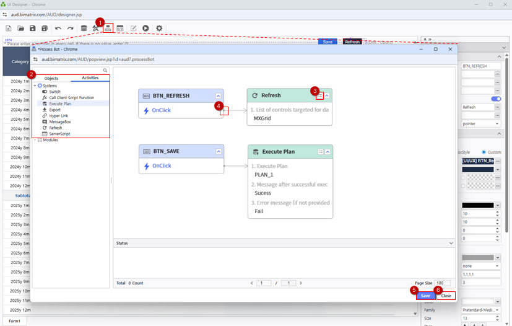Image resolution: width=512 pixels, height=326 pixels.
Task: Expand the Modules tree node
Action: [x=35, y=140]
